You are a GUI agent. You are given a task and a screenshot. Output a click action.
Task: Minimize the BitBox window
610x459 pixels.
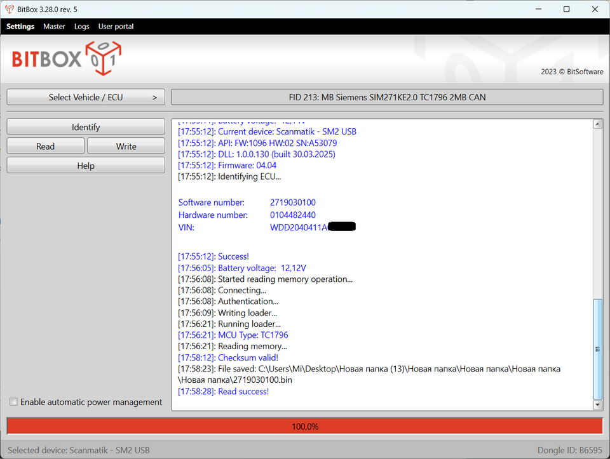pyautogui.click(x=537, y=9)
